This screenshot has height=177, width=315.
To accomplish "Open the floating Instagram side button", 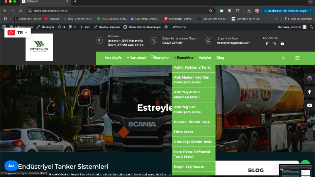I will click(x=309, y=78).
